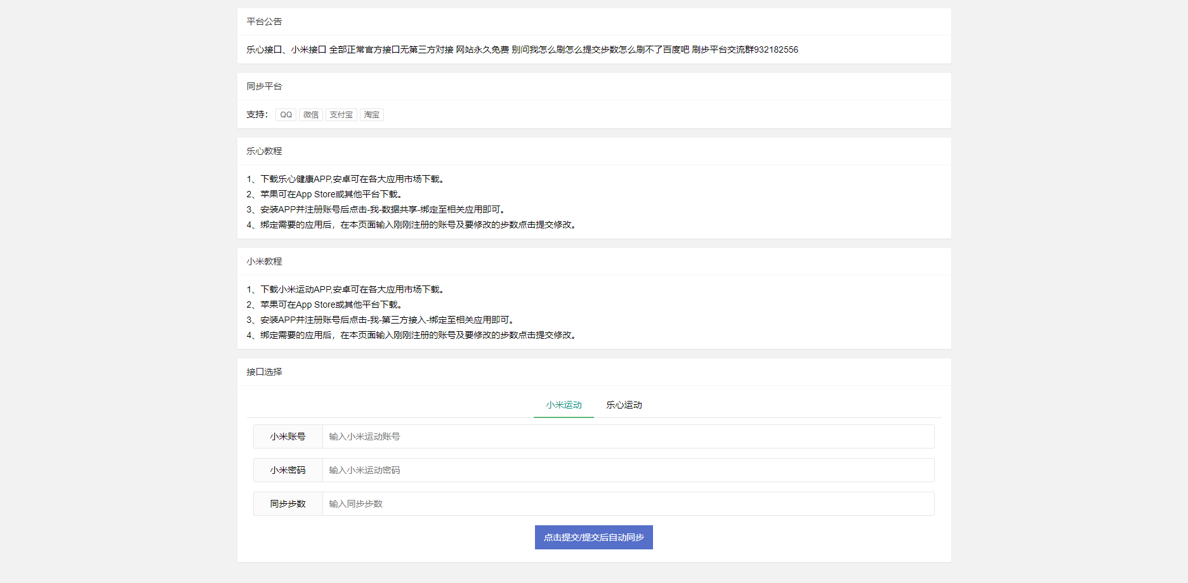Select the QQ platform tag

click(285, 114)
